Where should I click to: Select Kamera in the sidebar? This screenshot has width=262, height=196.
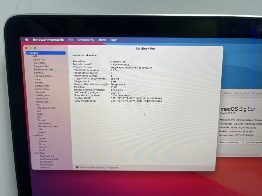click(39, 82)
